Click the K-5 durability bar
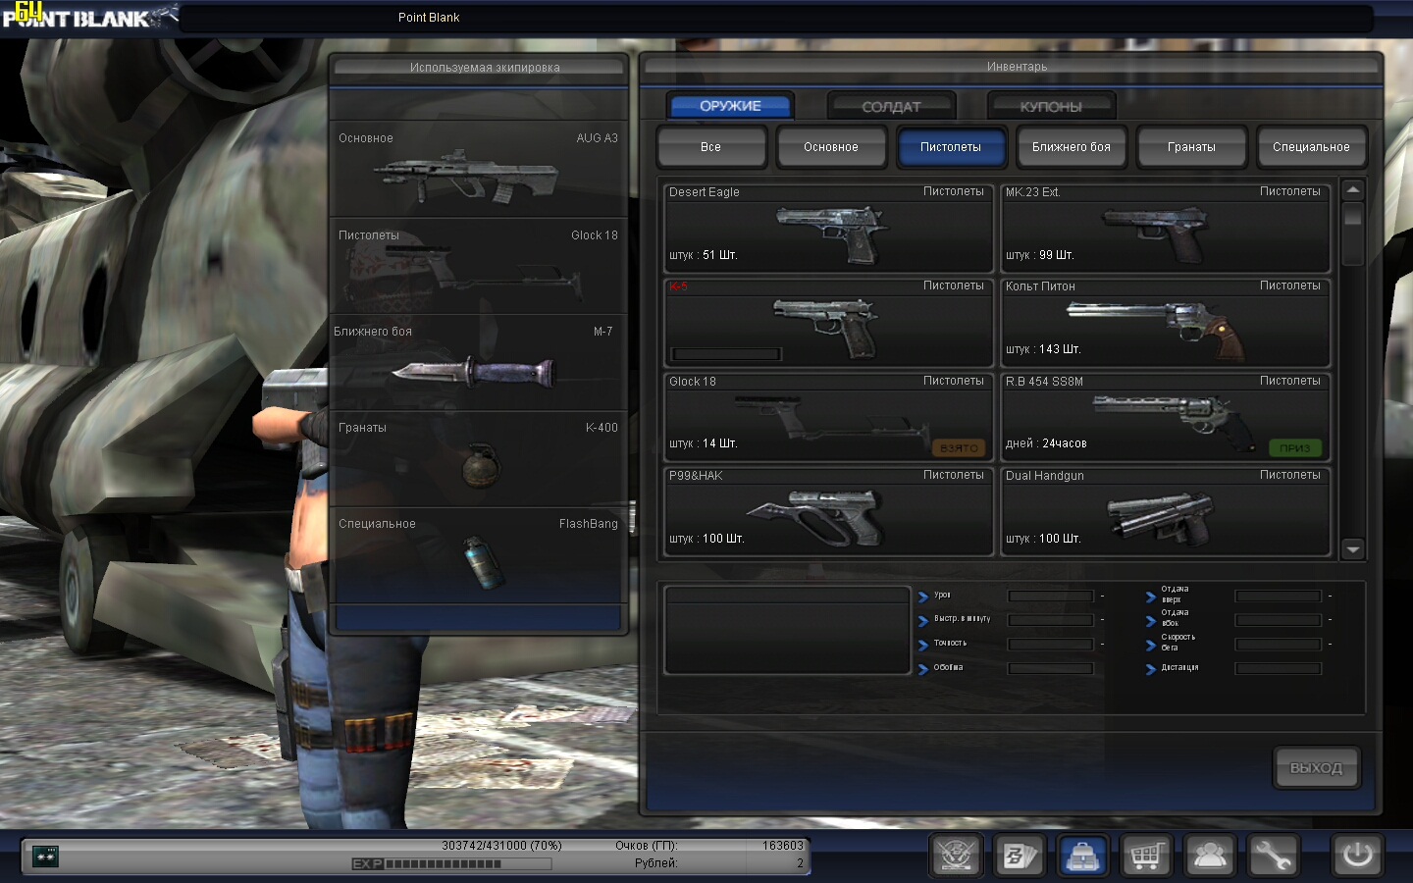The width and height of the screenshot is (1413, 883). click(726, 353)
